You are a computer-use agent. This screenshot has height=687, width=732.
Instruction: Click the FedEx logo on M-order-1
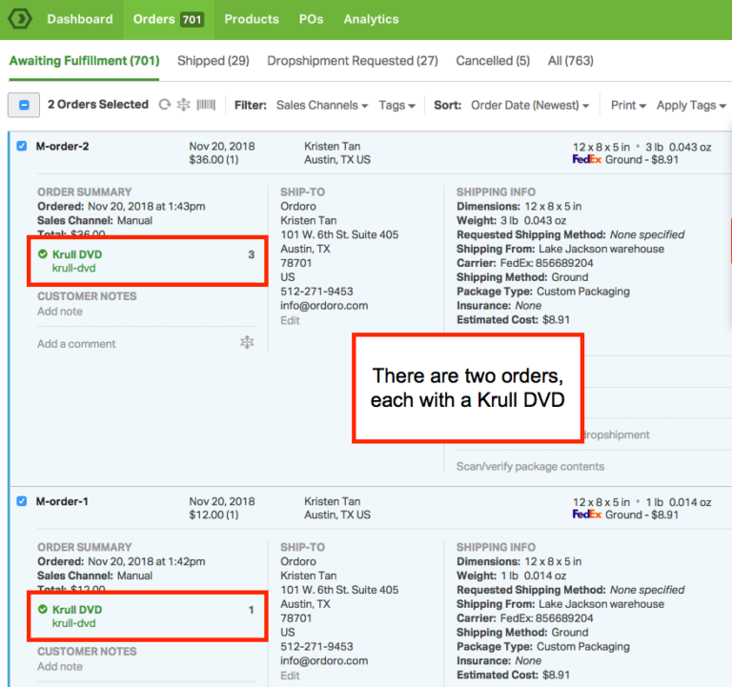coord(586,515)
